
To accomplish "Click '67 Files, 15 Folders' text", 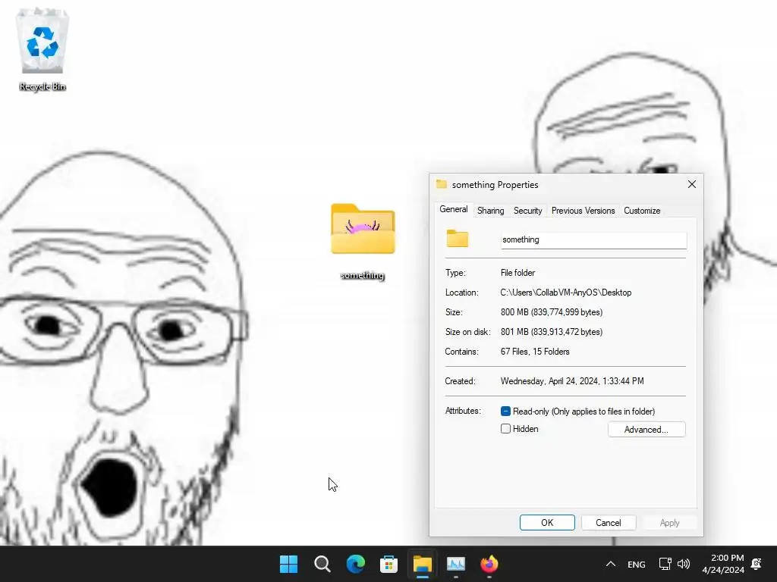I will [535, 352].
